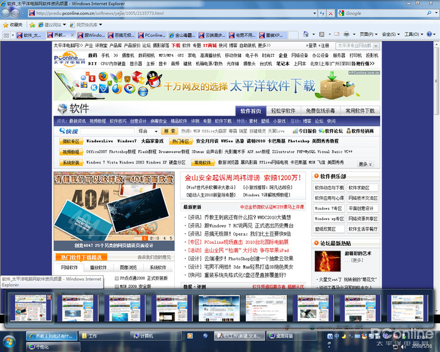Open the Help question mark icon
The height and width of the screenshot is (352, 440).
tap(429, 34)
